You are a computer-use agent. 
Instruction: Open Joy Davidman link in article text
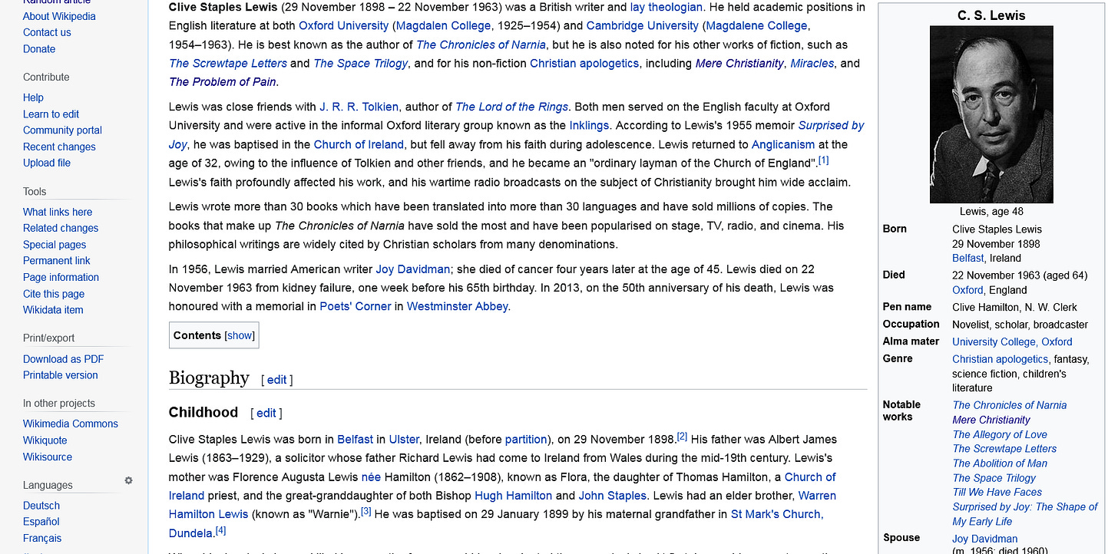[x=412, y=269]
